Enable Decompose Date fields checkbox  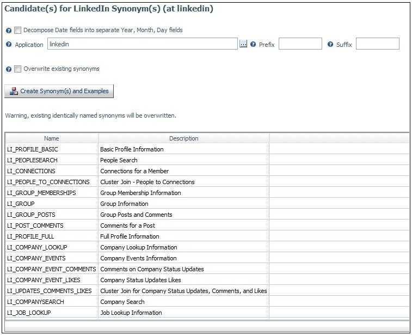click(17, 31)
